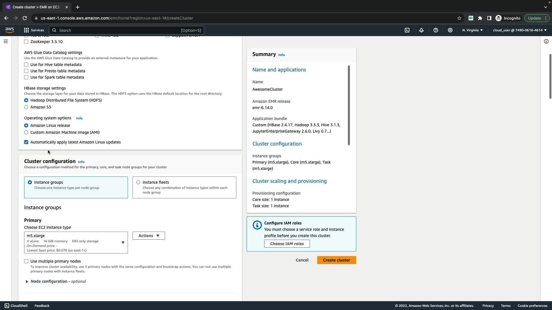Open the Actions dropdown for Primary
Viewport: 552px width, 310px height.
click(x=149, y=236)
